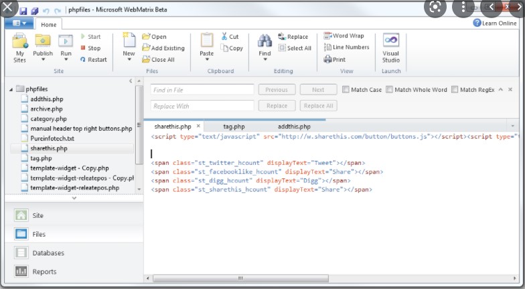Open the Publish dropdown arrow

pos(43,60)
